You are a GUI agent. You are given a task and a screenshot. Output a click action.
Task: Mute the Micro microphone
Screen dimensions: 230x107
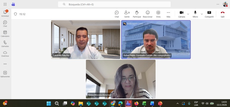click(x=195, y=14)
